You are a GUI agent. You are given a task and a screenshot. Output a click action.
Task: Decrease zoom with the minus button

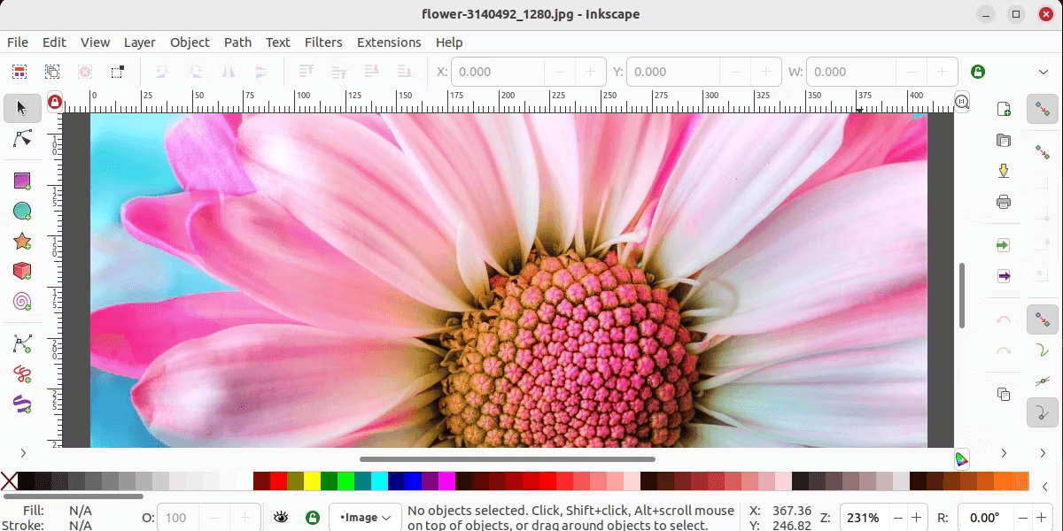(x=897, y=518)
